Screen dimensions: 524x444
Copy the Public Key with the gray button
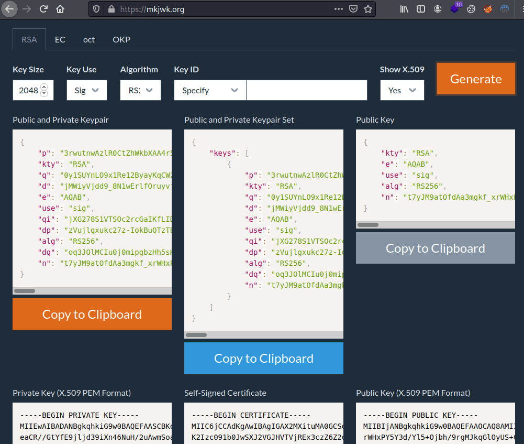(435, 248)
